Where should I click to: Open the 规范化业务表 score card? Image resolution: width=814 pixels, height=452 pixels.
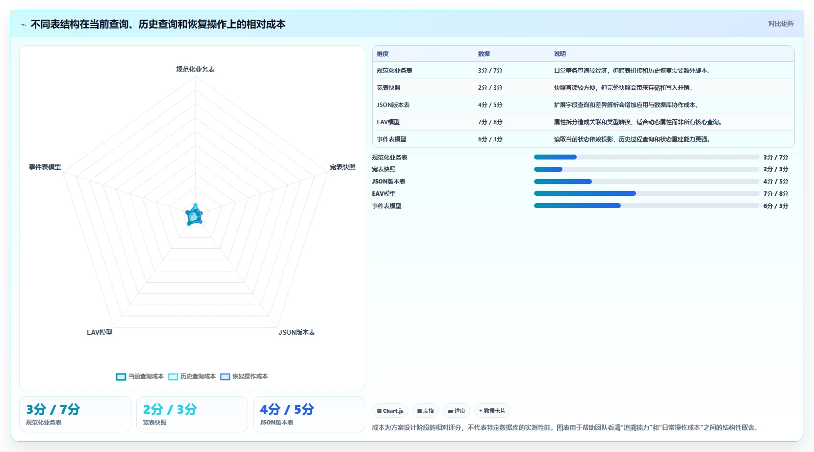75,414
